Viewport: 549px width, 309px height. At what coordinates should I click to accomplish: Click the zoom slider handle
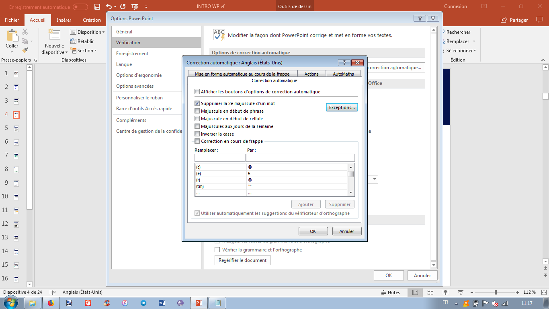(x=496, y=292)
